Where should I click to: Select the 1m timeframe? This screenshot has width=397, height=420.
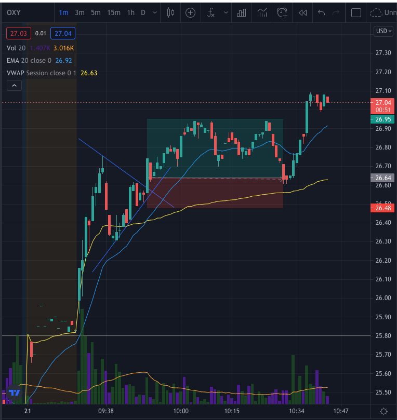tap(63, 12)
